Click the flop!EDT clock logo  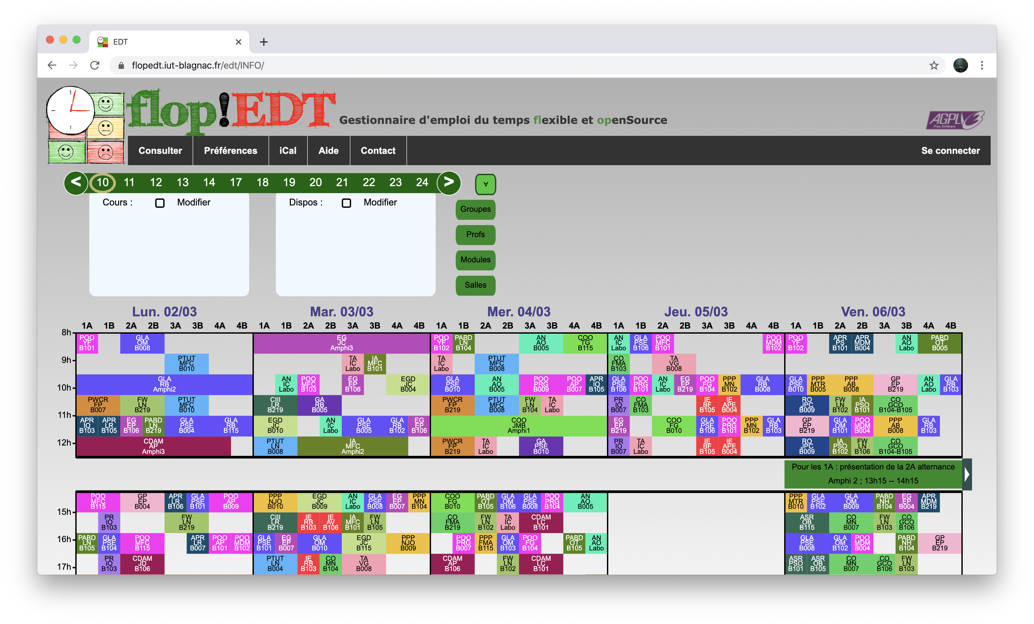pyautogui.click(x=86, y=125)
